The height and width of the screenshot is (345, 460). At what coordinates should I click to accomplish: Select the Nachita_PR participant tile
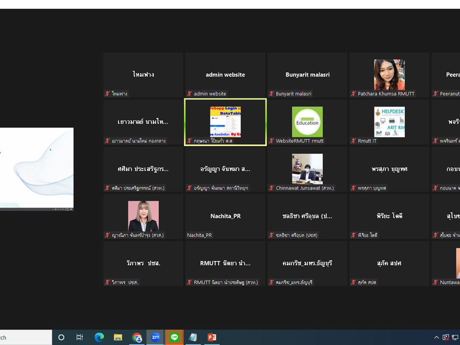point(225,217)
